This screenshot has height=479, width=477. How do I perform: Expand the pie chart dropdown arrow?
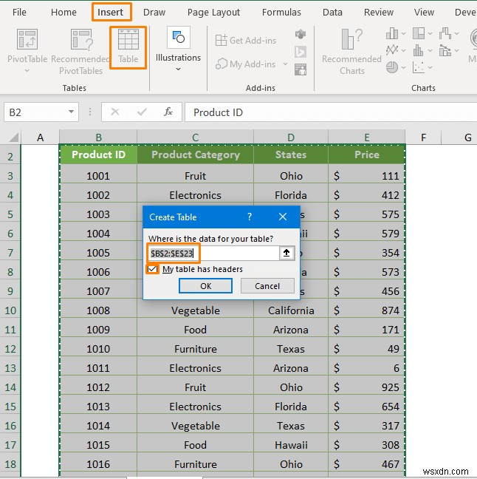pyautogui.click(x=403, y=67)
